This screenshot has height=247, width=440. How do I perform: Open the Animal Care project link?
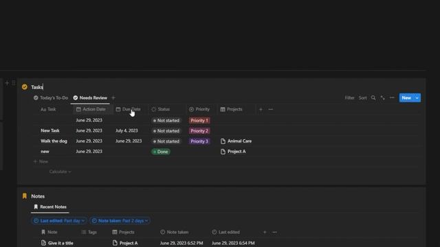(x=236, y=141)
